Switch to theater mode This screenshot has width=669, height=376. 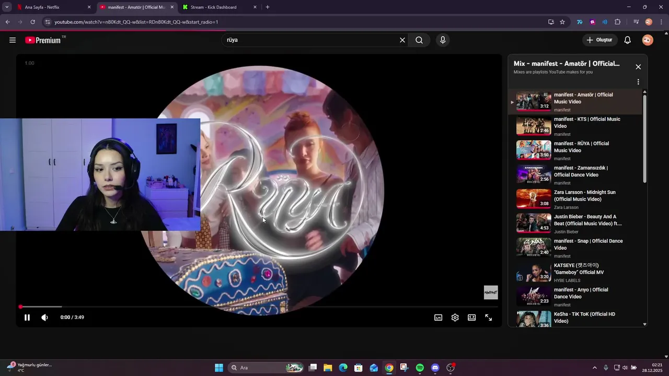472,318
